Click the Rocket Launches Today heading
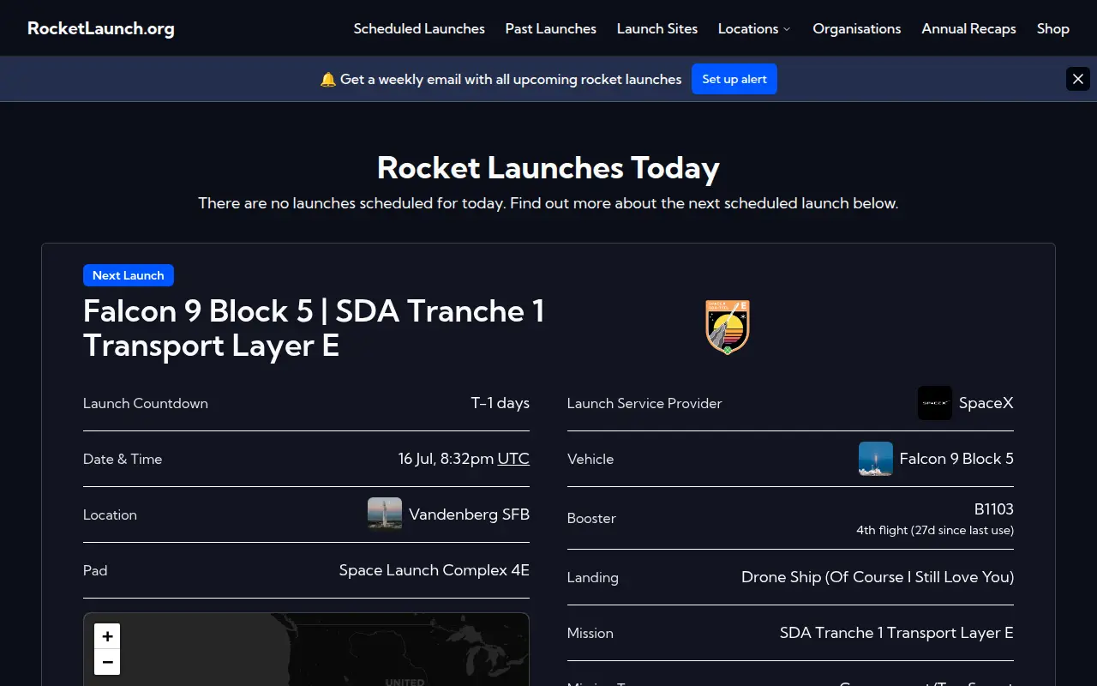 (548, 167)
